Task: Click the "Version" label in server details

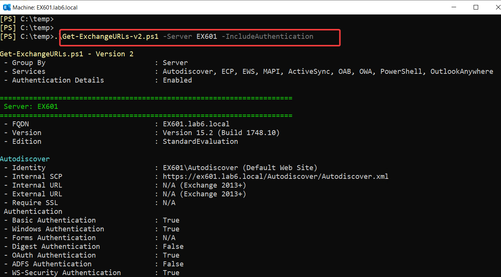Action: [x=27, y=133]
